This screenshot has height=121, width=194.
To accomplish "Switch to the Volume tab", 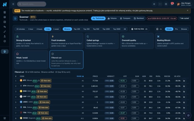I will (112, 18).
